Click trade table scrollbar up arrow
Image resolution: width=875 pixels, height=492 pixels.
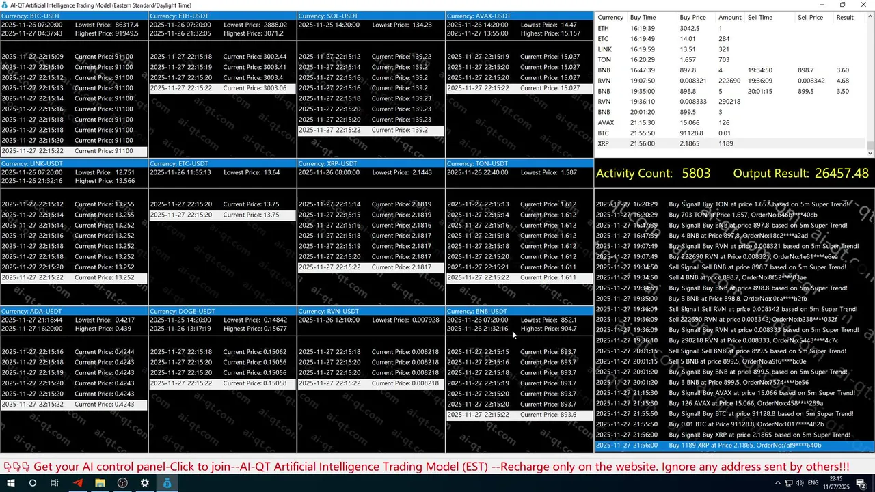click(x=870, y=16)
